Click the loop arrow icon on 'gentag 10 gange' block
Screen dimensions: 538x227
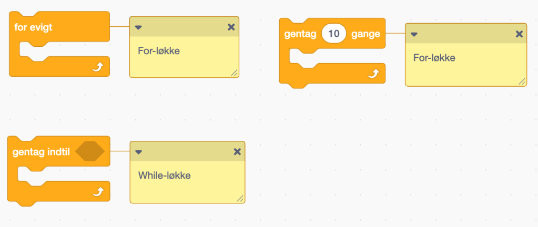tap(373, 74)
